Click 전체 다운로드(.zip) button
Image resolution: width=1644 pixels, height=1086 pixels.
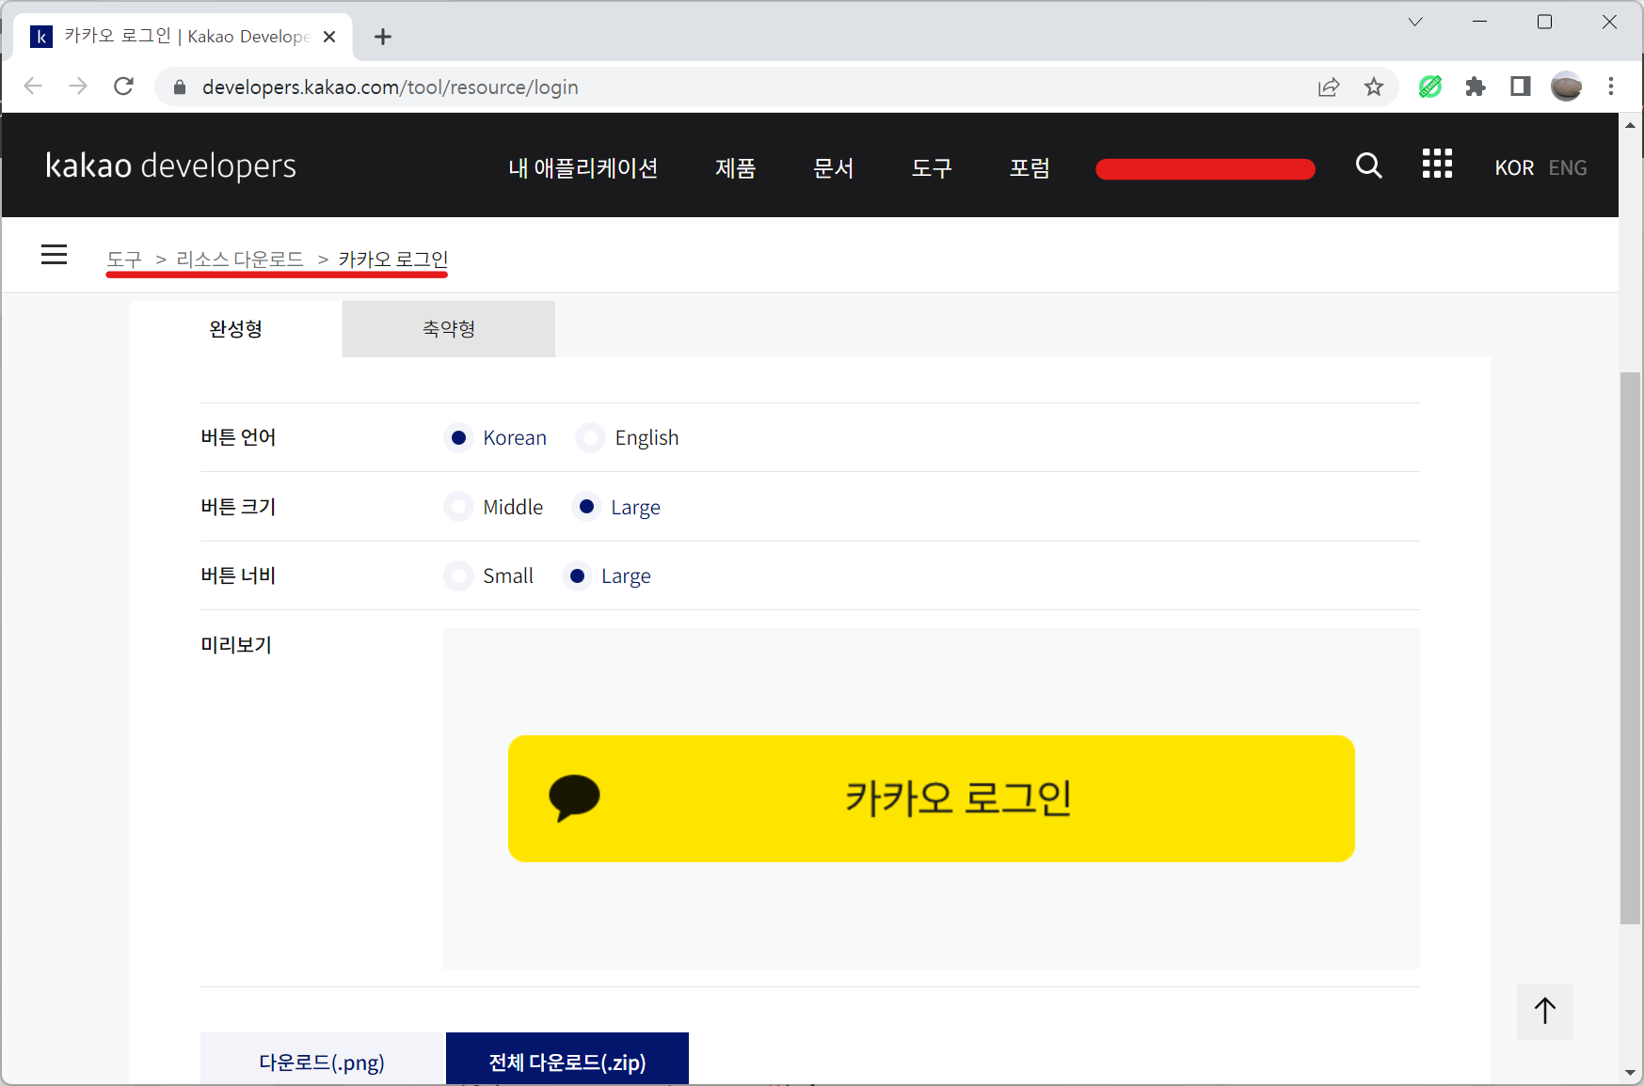point(567,1061)
